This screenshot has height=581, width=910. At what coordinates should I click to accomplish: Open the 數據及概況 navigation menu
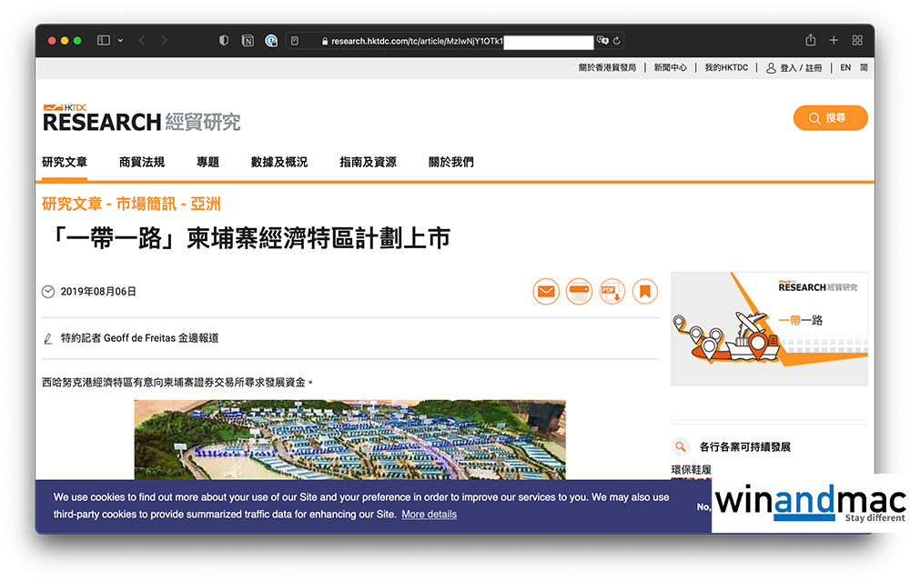click(x=279, y=163)
